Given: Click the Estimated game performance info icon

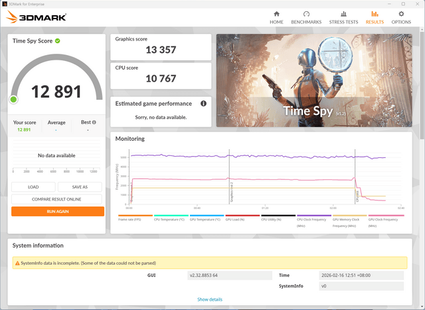Looking at the screenshot, I should pos(204,104).
